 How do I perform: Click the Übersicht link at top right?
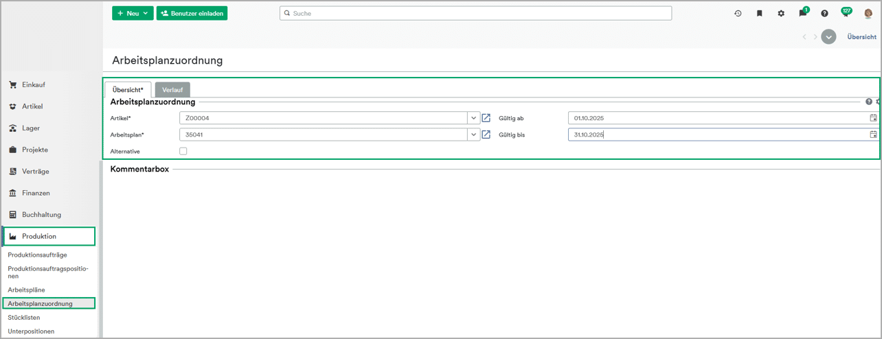[861, 37]
